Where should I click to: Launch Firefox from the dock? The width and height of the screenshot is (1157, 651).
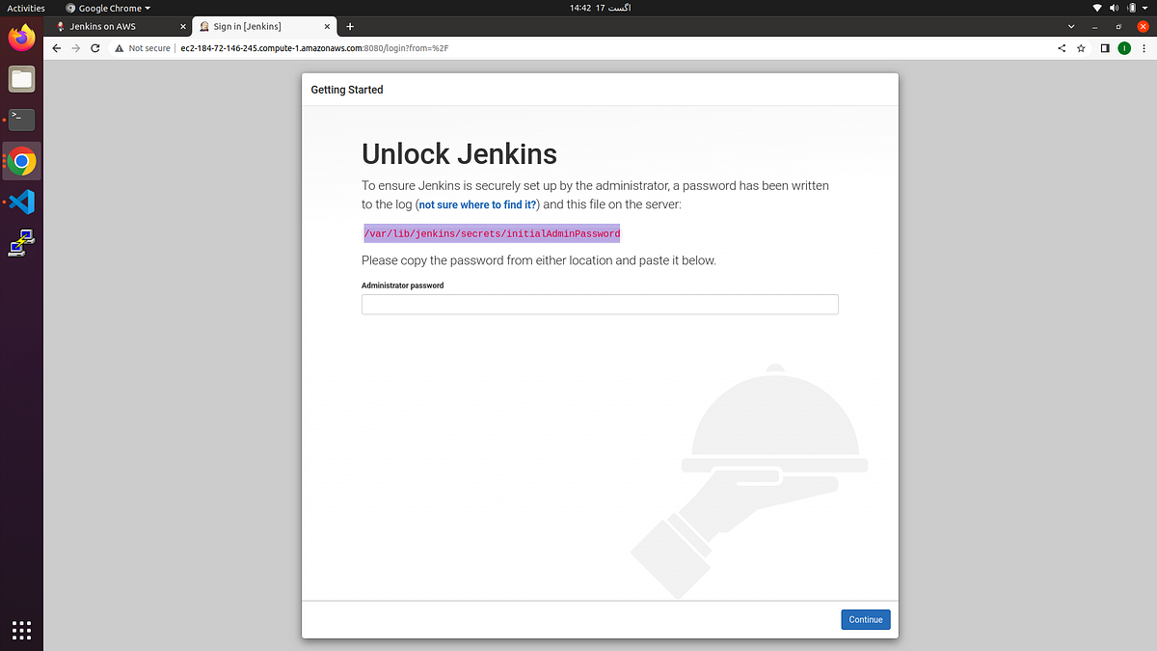(x=21, y=38)
